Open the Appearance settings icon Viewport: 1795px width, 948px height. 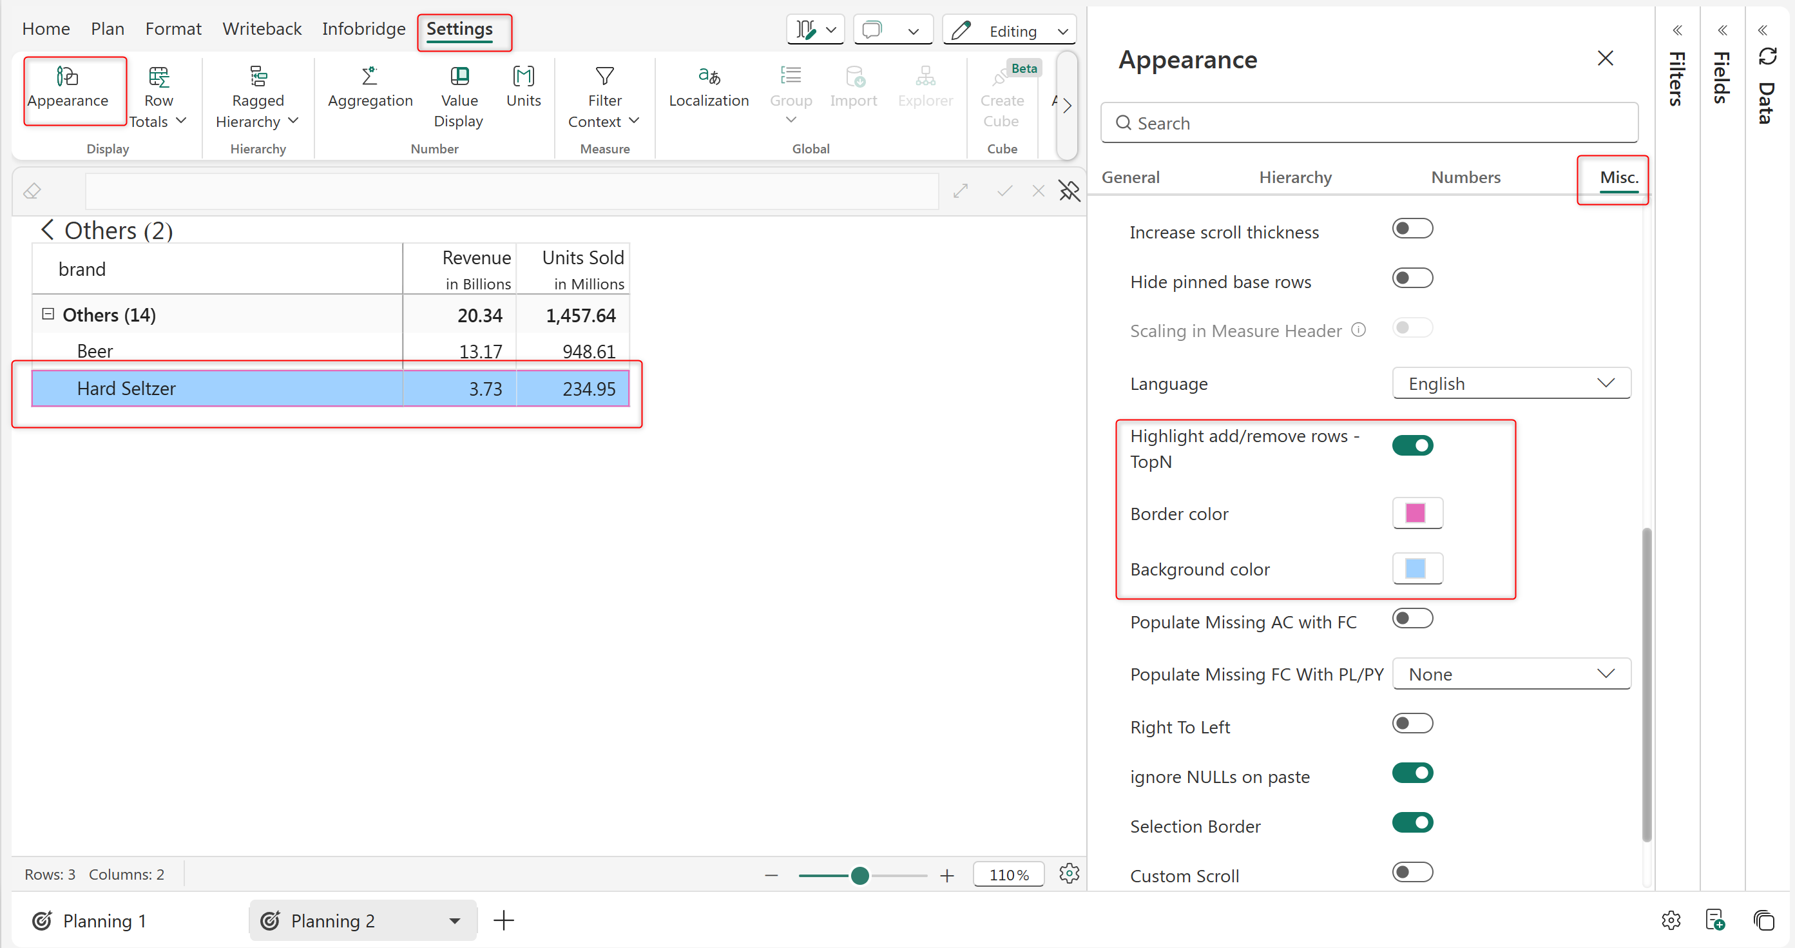(68, 77)
